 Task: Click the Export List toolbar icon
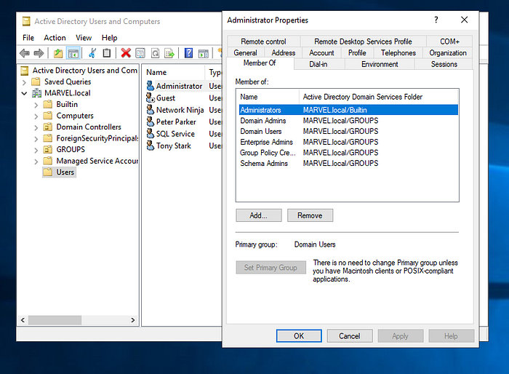click(x=169, y=53)
